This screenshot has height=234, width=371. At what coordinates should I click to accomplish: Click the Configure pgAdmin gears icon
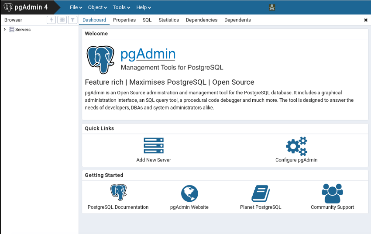tap(296, 146)
